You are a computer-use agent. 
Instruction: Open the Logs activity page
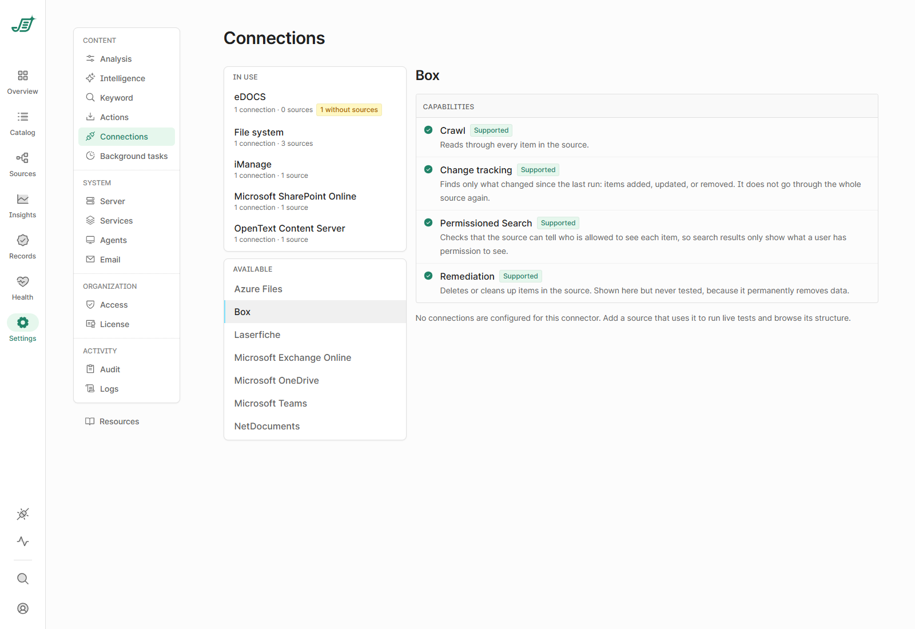(126, 389)
